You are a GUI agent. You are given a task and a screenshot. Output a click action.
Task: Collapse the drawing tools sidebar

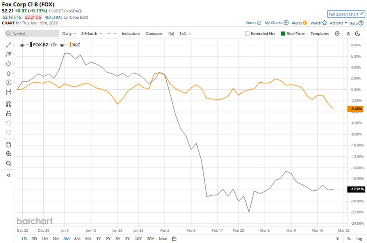[9, 175]
